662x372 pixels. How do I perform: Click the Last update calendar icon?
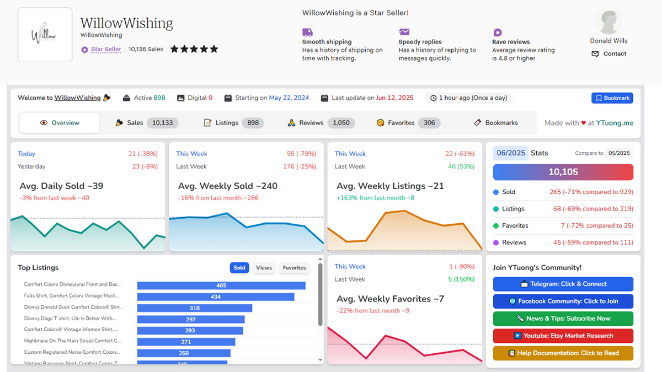(324, 98)
